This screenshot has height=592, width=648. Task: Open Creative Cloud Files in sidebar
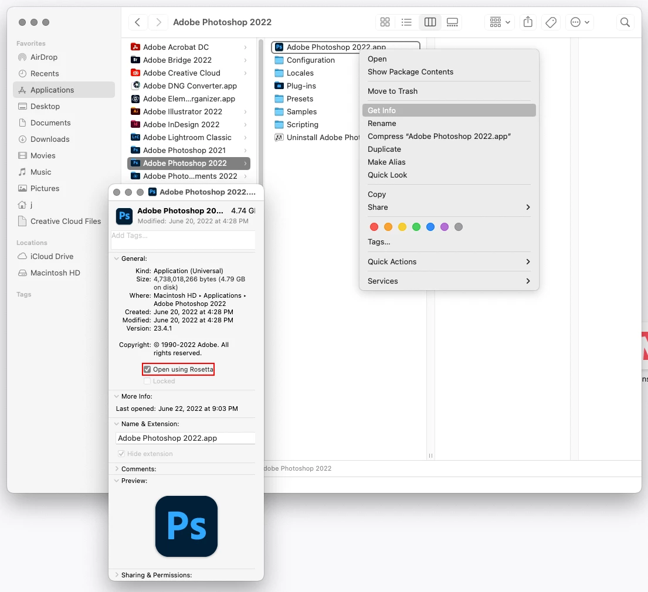pos(64,221)
